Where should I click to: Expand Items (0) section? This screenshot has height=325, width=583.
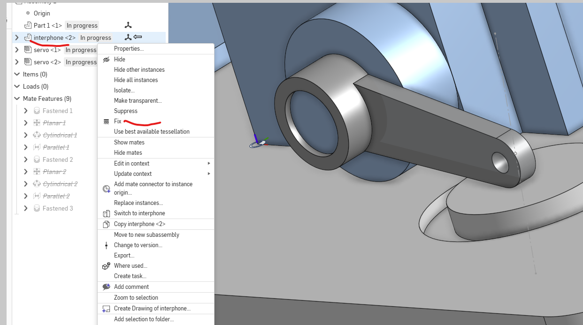17,74
